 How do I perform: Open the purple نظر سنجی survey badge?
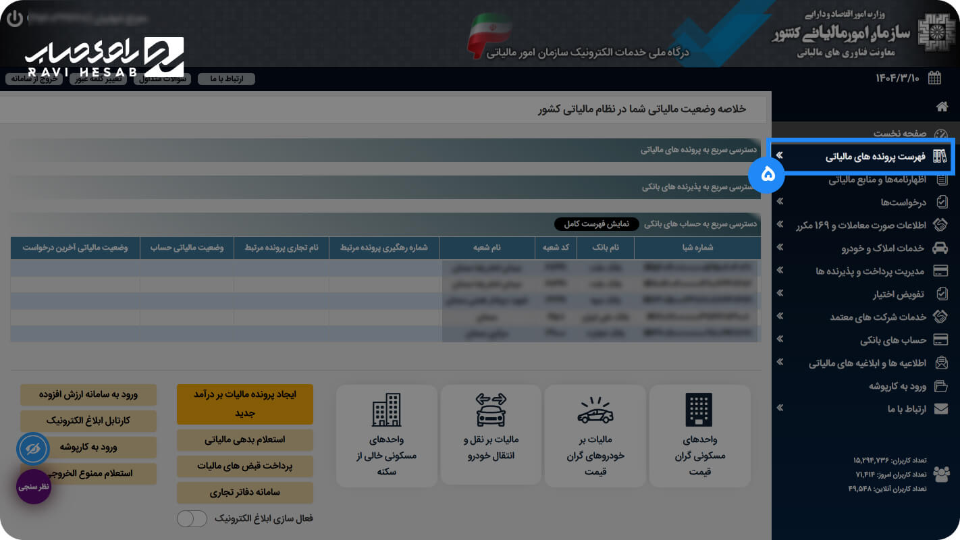34,486
